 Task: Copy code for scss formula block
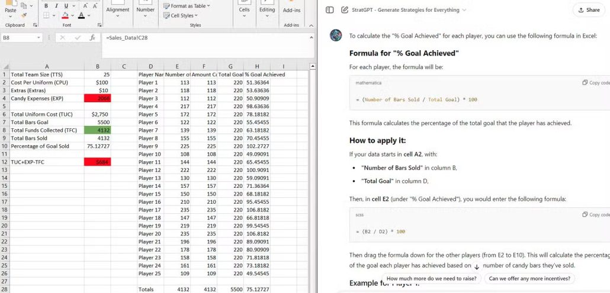point(596,214)
